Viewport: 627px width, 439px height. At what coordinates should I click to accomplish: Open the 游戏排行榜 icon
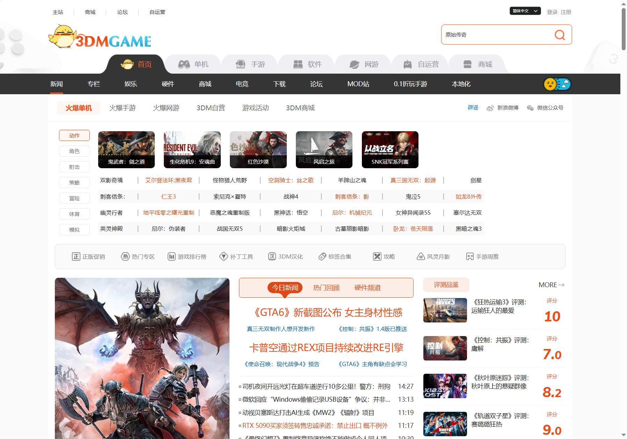171,256
